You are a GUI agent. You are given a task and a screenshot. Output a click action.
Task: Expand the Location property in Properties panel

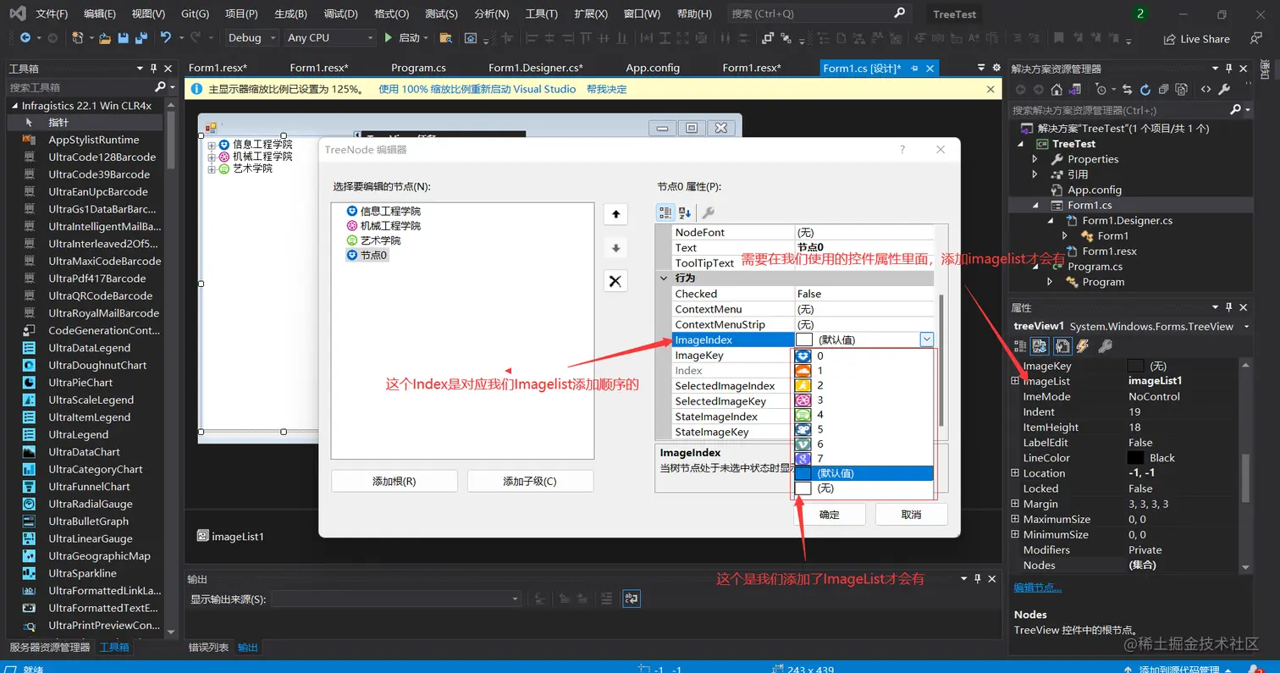point(1015,473)
